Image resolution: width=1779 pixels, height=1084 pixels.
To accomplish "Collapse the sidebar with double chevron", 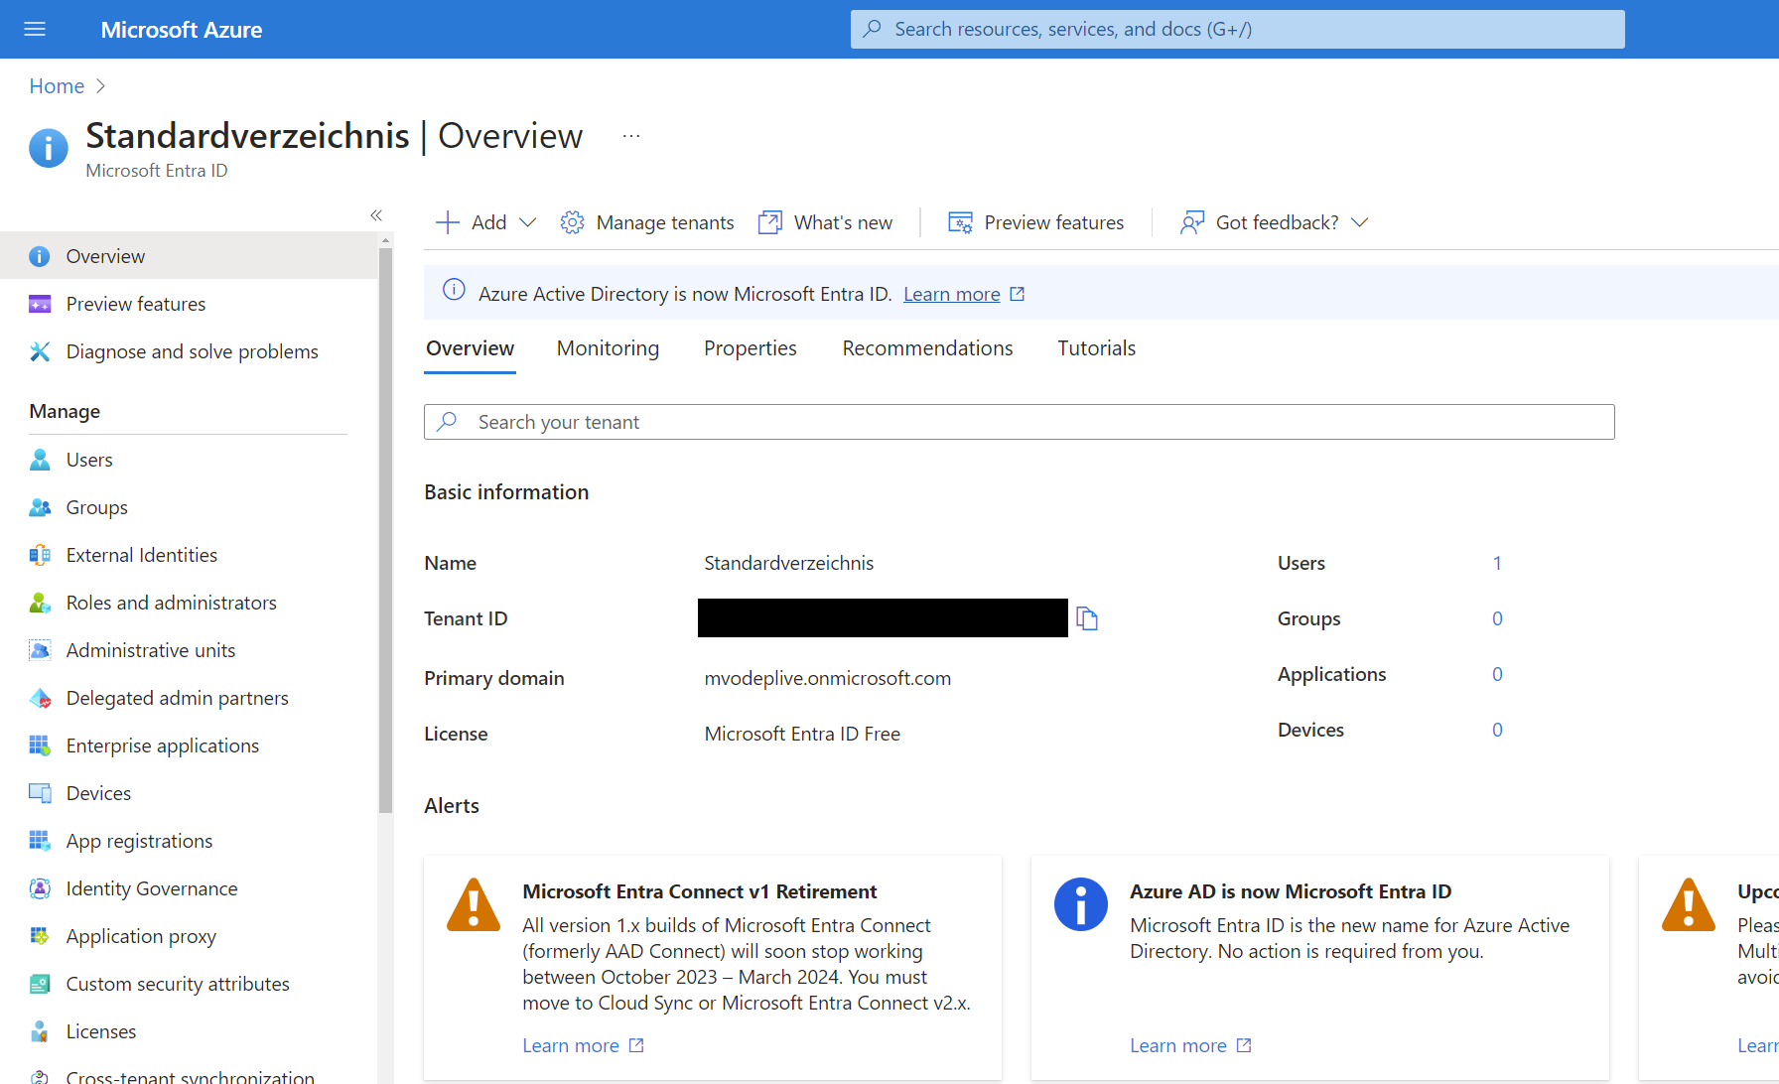I will tap(376, 215).
